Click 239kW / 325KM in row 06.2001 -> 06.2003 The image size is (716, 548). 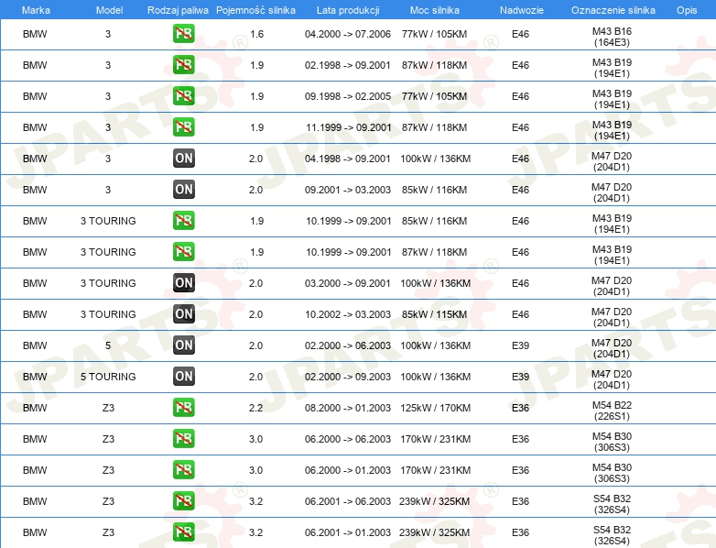[x=434, y=501]
